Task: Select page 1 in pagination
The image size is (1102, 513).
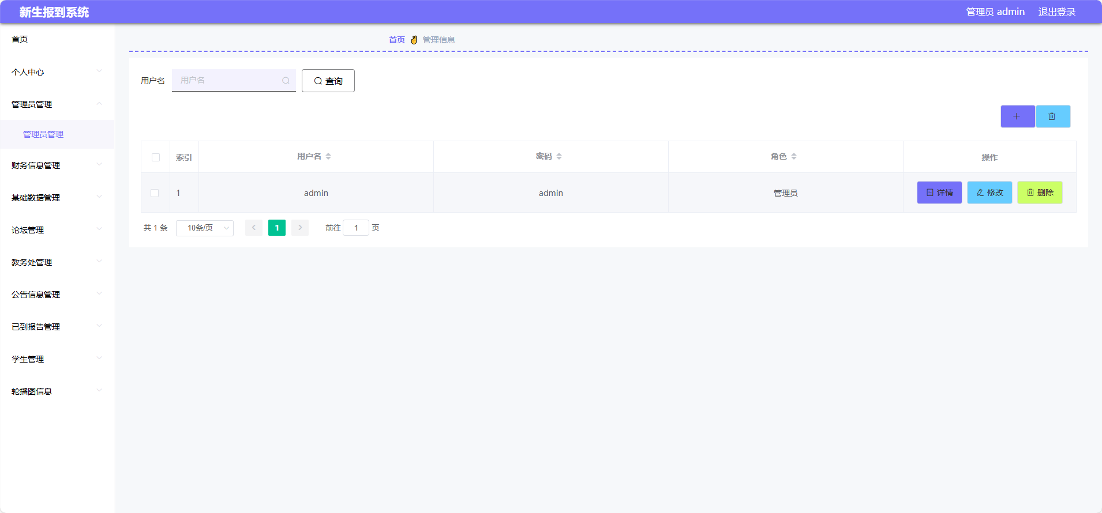Action: pyautogui.click(x=277, y=228)
